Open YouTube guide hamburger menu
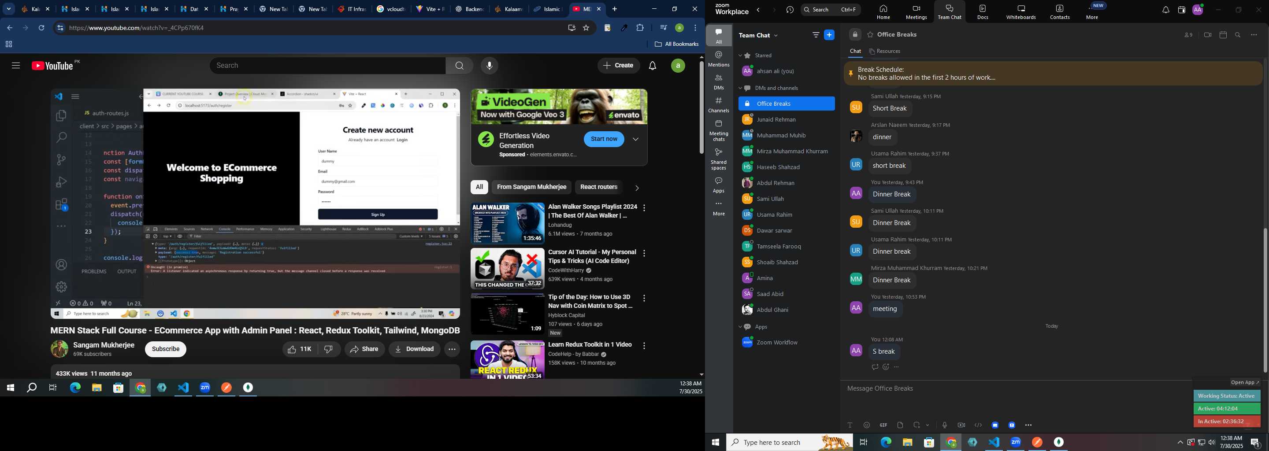 (16, 66)
